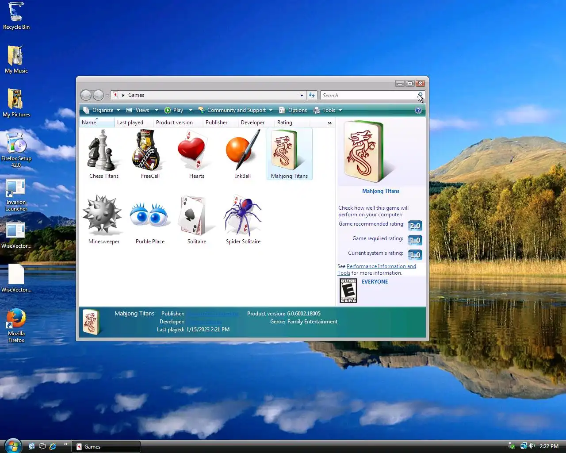The height and width of the screenshot is (453, 566).
Task: Select the Invarion Launcher desktop shortcut
Action: click(x=16, y=195)
